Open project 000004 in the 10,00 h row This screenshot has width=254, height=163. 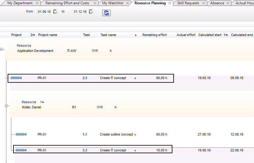[x=21, y=150]
